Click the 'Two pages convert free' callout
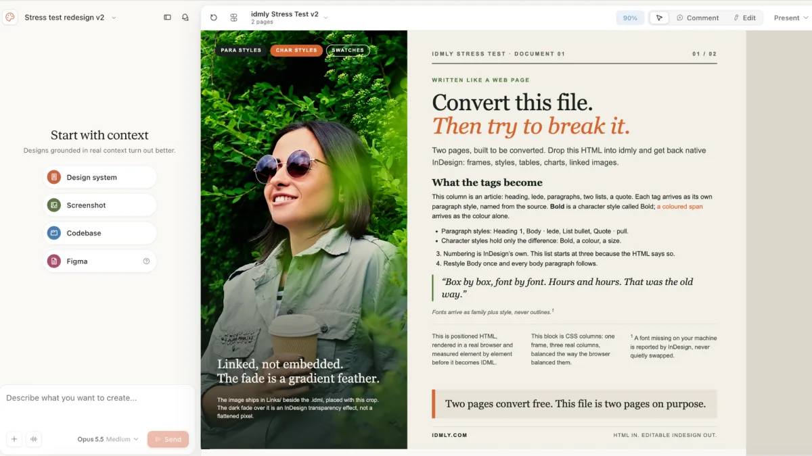812x456 pixels. [574, 404]
